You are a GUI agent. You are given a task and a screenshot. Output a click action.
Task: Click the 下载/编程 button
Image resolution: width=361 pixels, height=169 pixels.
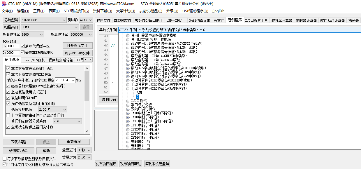click(x=19, y=142)
